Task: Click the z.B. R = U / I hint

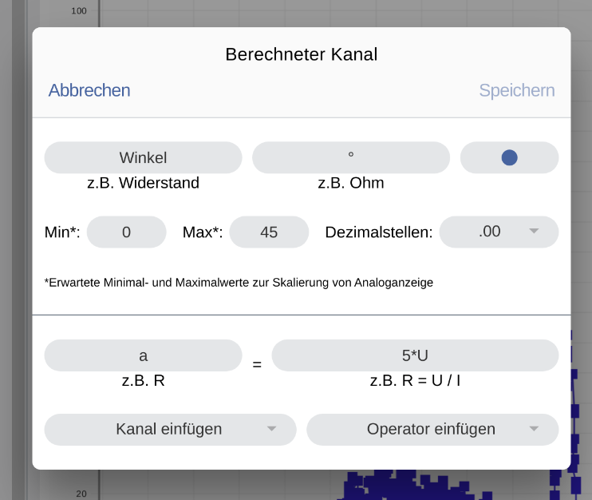Action: 415,380
